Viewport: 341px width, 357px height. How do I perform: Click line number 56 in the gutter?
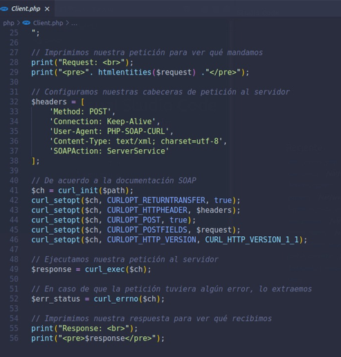(x=14, y=338)
